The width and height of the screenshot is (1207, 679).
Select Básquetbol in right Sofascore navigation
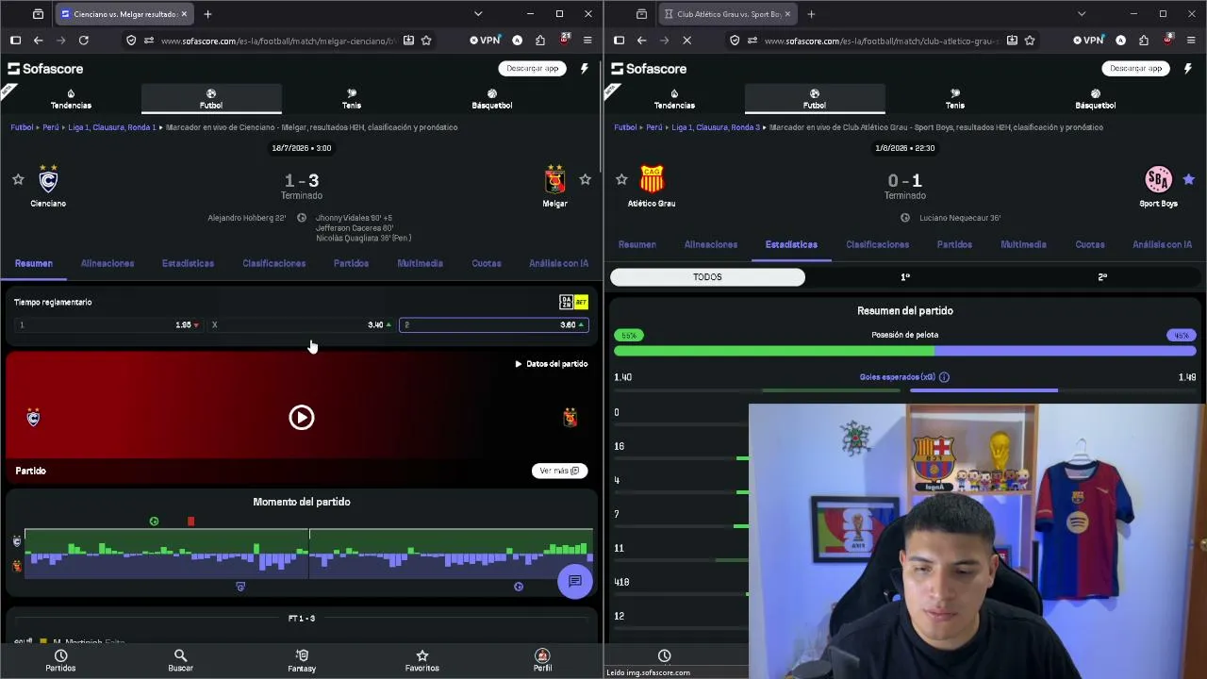[x=1096, y=99]
